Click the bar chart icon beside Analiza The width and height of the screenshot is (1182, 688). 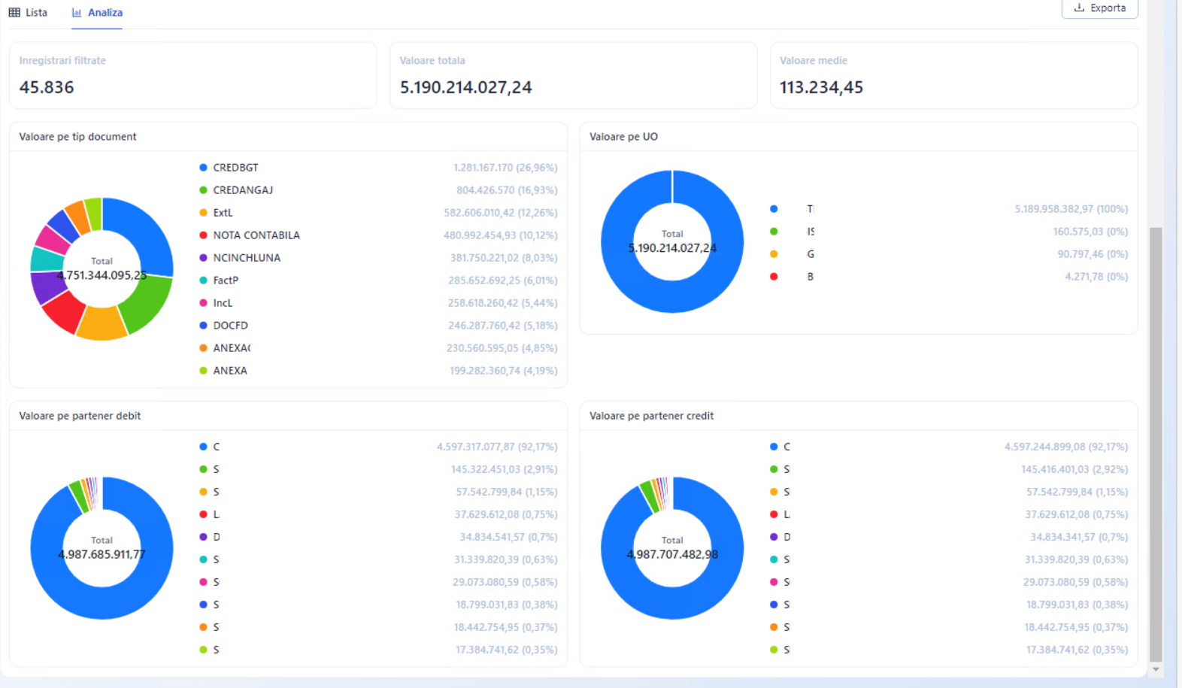point(77,13)
